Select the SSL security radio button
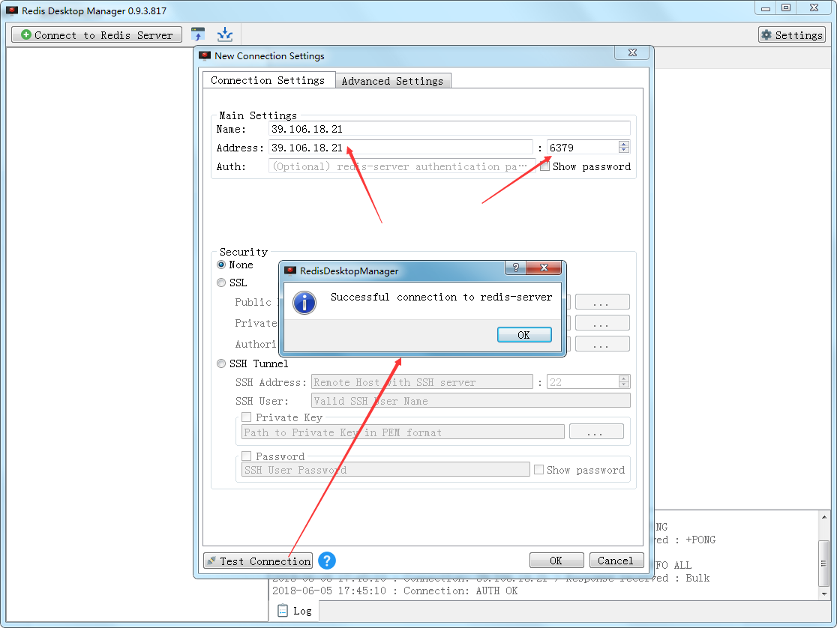The image size is (837, 628). click(221, 283)
